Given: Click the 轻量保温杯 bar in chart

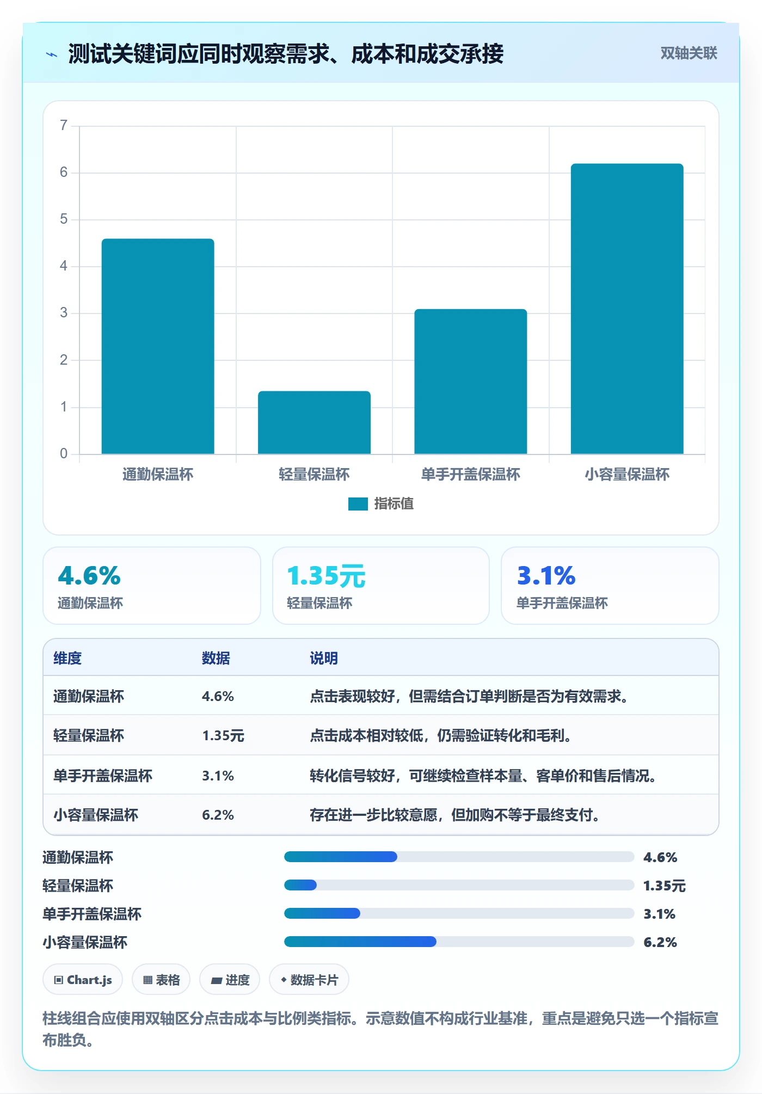Looking at the screenshot, I should tap(314, 422).
